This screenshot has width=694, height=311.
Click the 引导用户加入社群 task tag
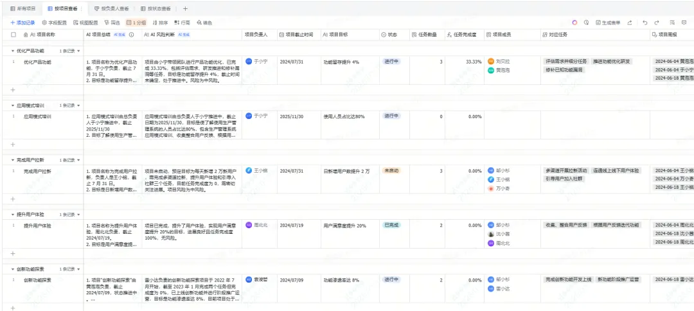click(x=563, y=179)
